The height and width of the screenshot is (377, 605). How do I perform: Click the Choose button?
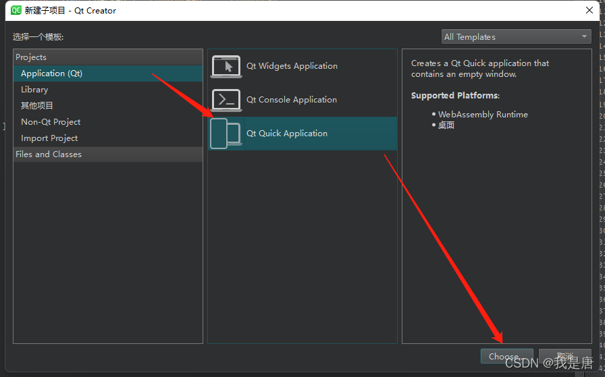tap(507, 356)
